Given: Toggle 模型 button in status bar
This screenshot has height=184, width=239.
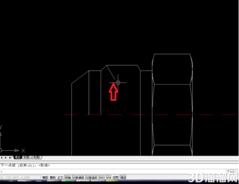Looking at the screenshot, I should tap(123, 178).
